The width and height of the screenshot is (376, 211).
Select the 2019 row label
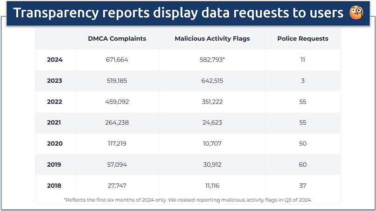pyautogui.click(x=55, y=165)
